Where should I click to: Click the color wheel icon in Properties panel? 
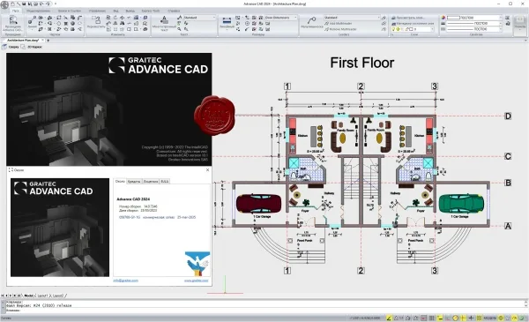[x=443, y=18]
